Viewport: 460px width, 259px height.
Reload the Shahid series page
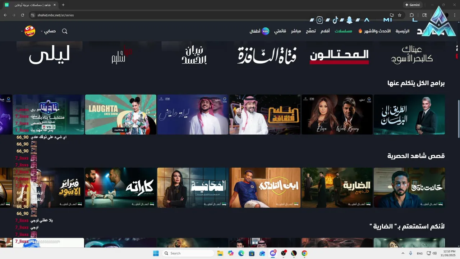[x=22, y=15]
